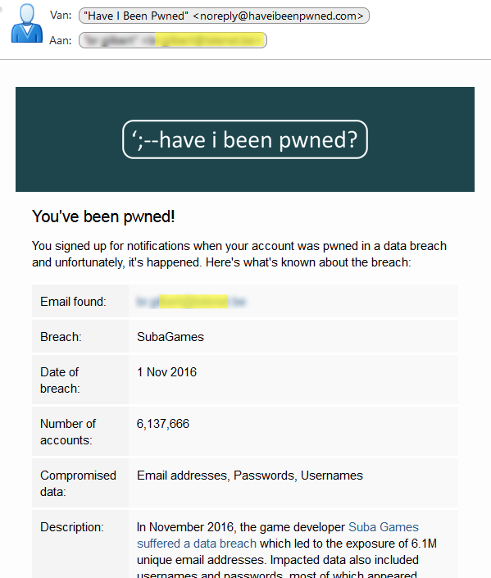Click the Aan: recipient label
Viewport: 491px width, 578px height.
click(x=61, y=40)
